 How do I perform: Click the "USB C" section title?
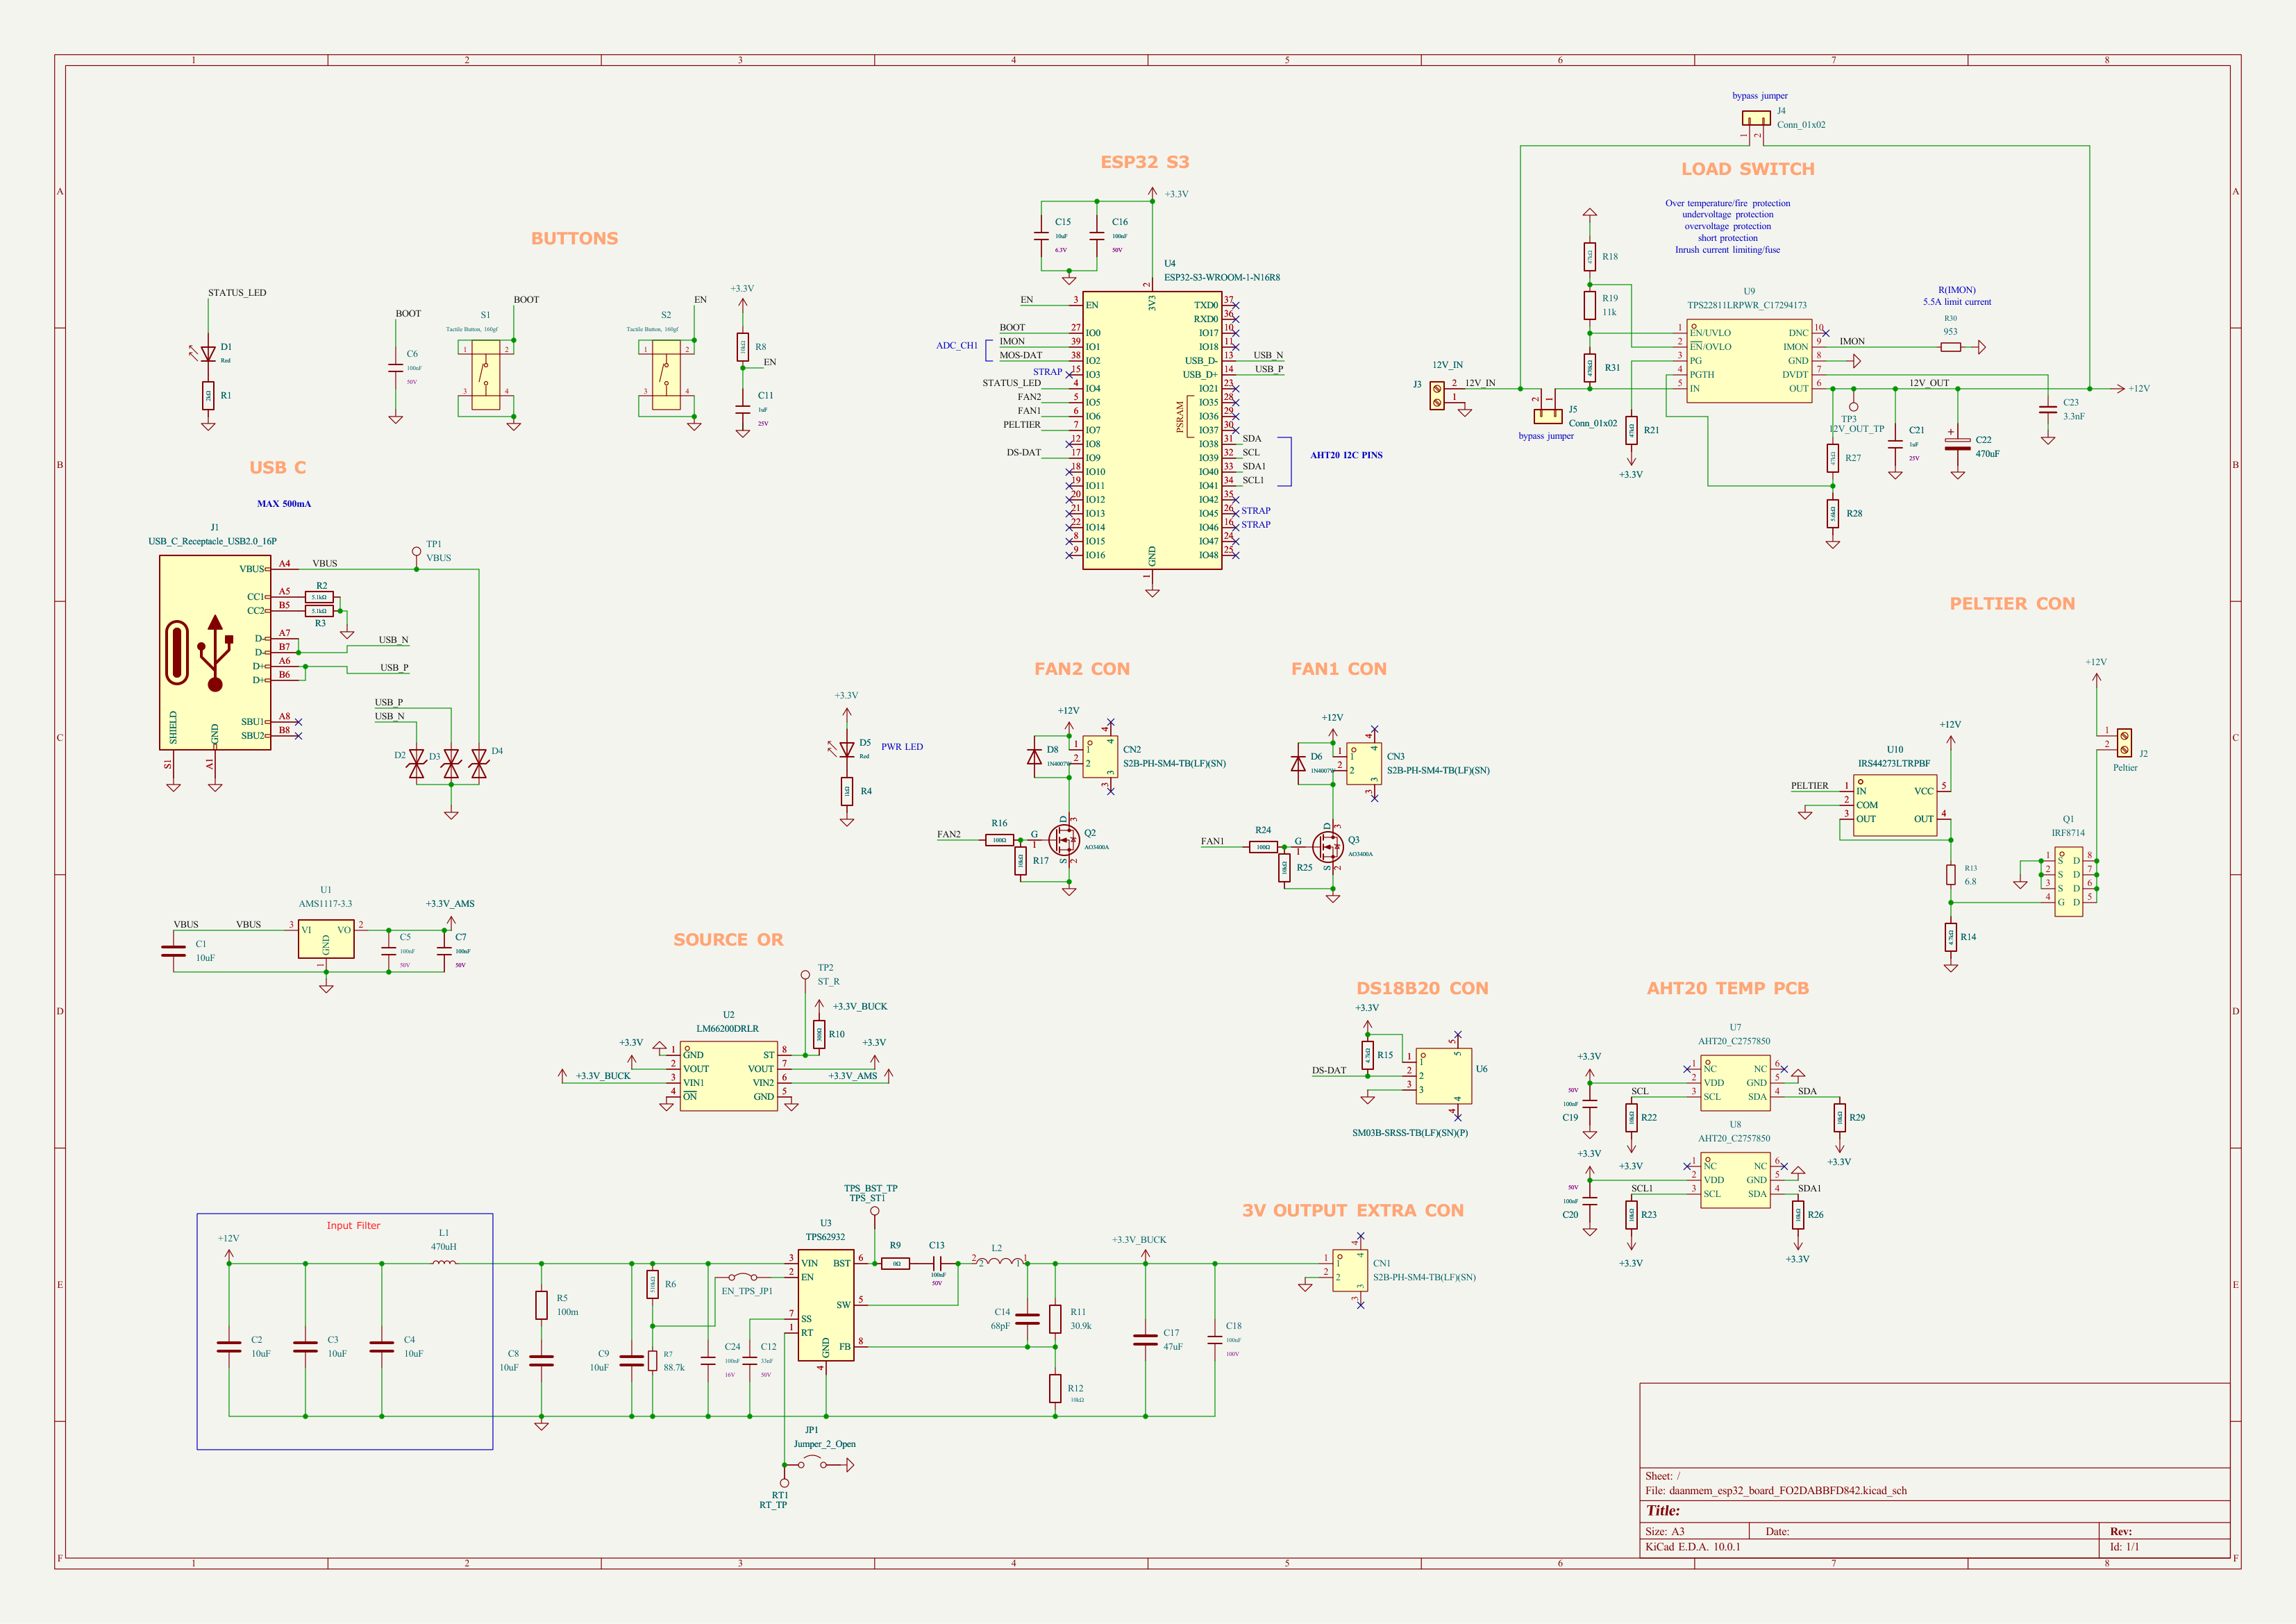(278, 467)
